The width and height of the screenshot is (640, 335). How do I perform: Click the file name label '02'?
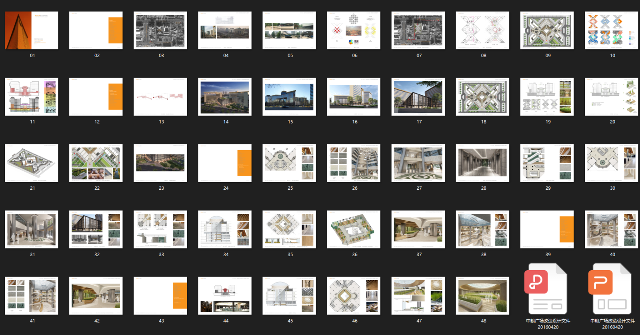click(97, 56)
